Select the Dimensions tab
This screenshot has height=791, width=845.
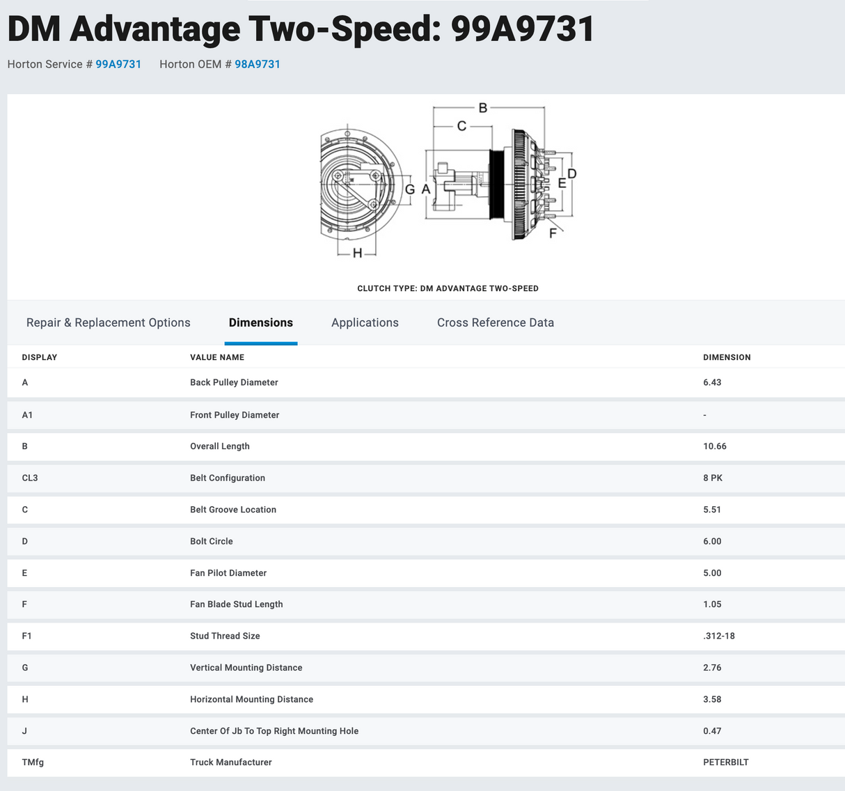[260, 322]
